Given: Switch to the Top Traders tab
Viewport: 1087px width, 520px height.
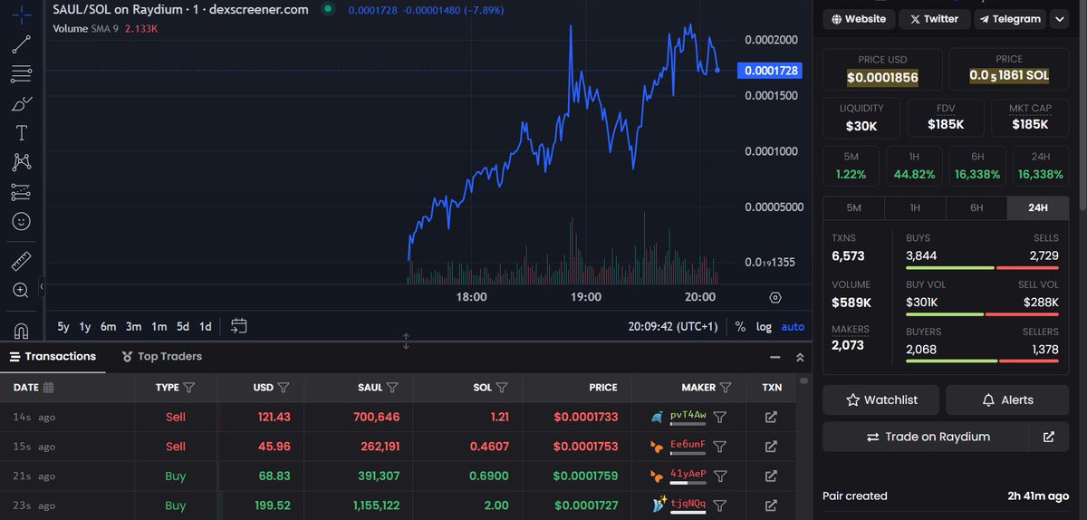Looking at the screenshot, I should coord(162,356).
